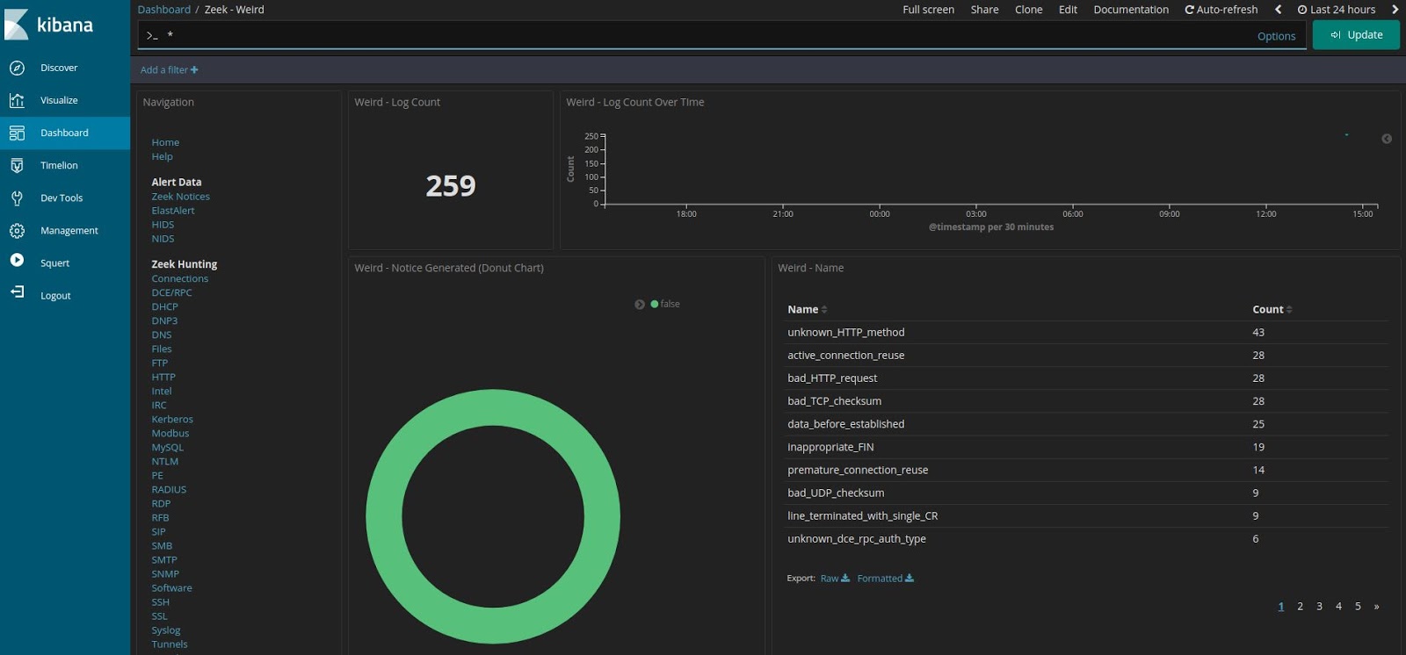
Task: Open Timelion icon in sidebar
Action: 17,165
